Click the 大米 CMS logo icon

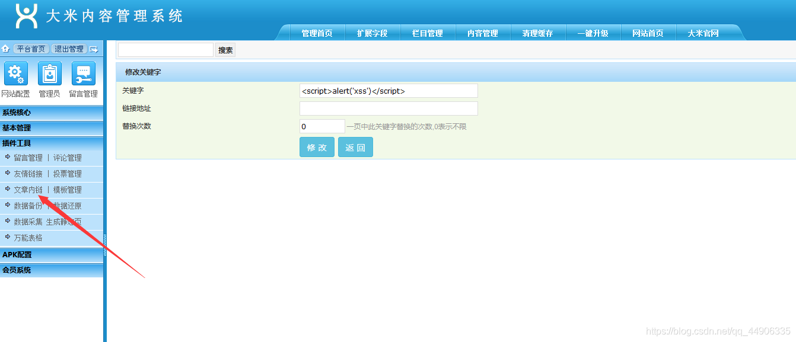27,15
